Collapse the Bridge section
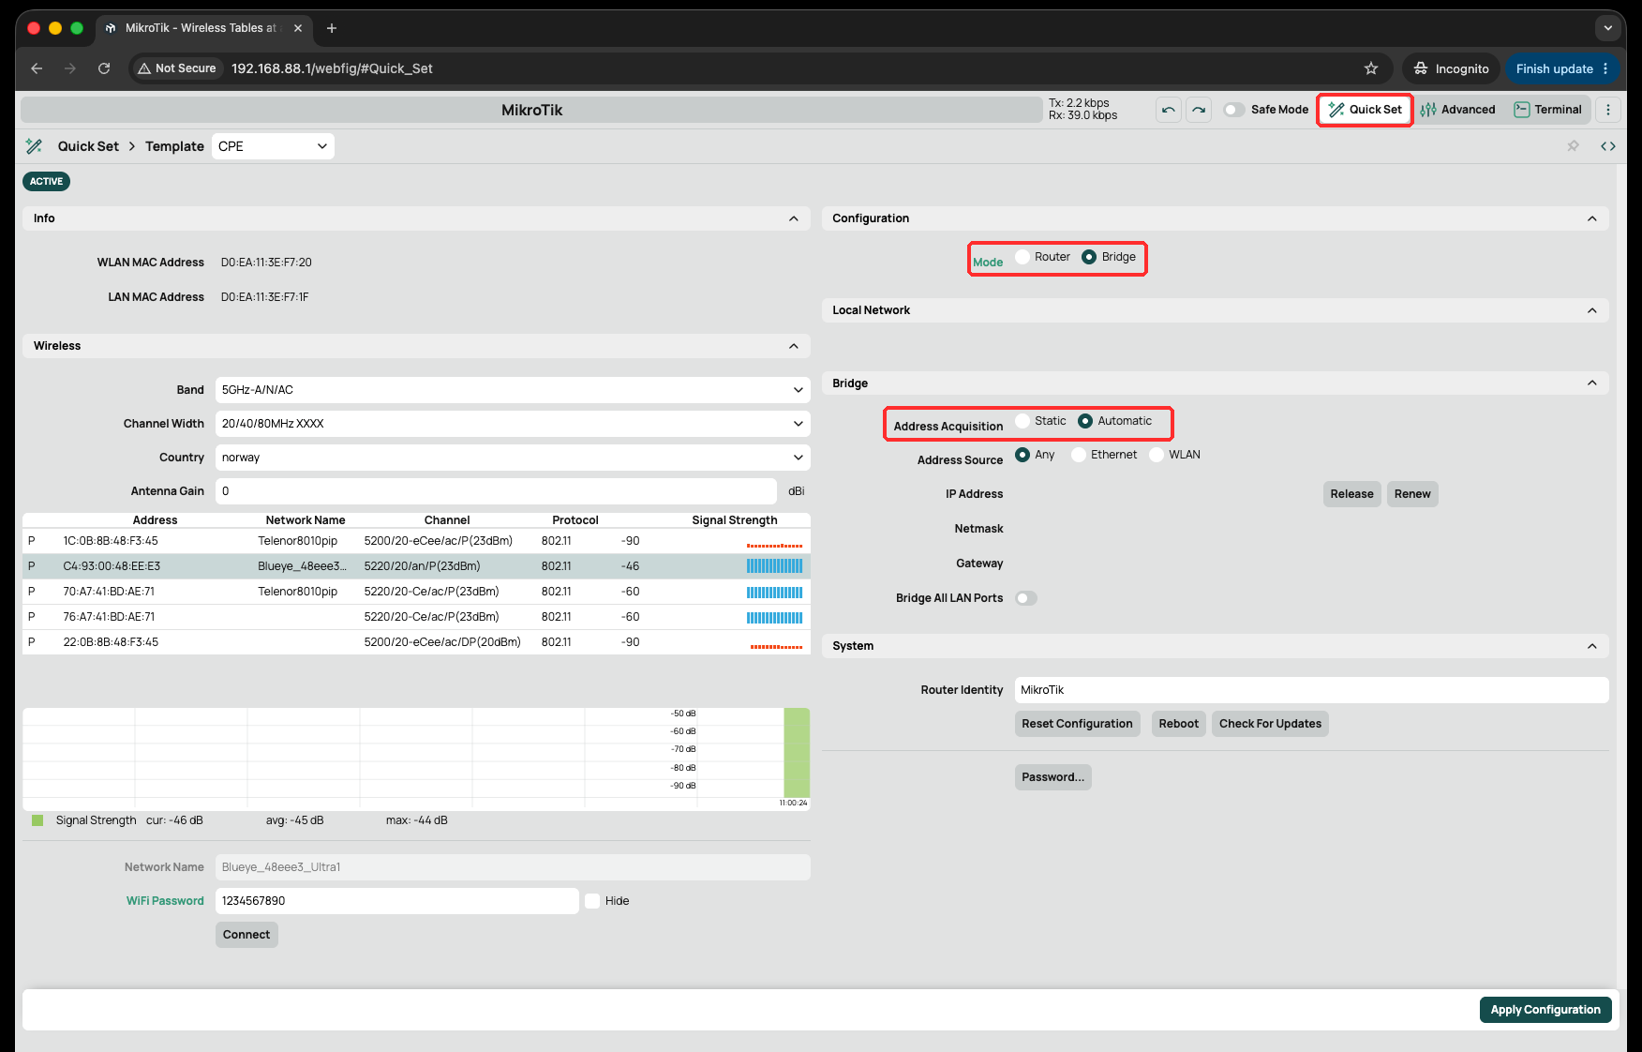This screenshot has width=1642, height=1052. [x=1592, y=383]
